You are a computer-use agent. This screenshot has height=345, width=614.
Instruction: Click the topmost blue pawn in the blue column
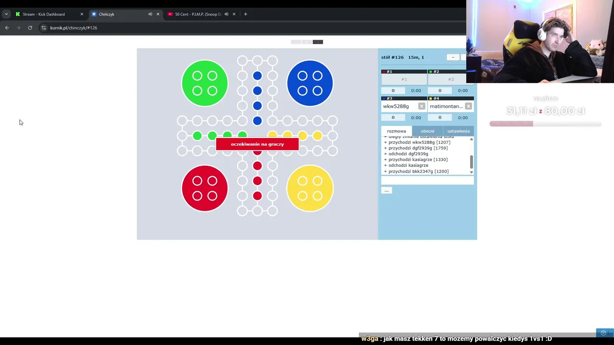point(258,76)
